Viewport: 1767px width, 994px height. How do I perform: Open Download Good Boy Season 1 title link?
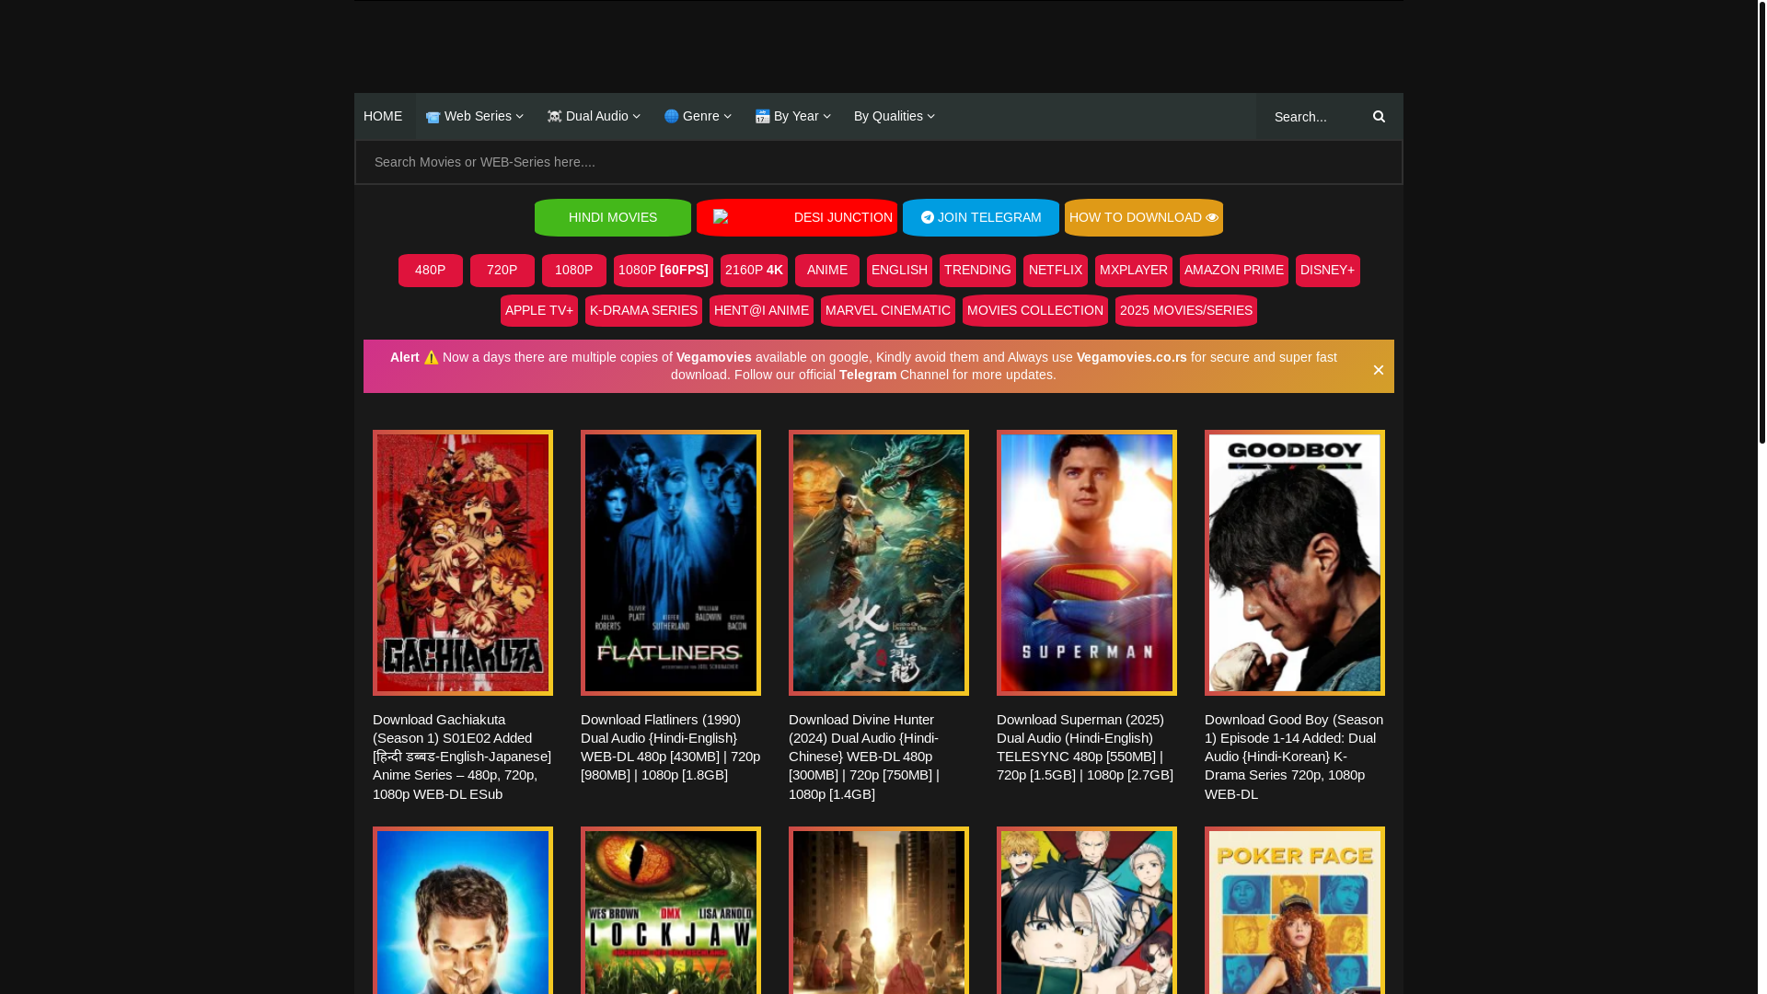1294,757
